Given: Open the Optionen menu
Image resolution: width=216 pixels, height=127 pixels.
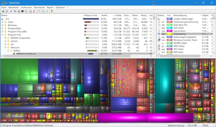Looking at the screenshot, I should pyautogui.click(x=60, y=7).
